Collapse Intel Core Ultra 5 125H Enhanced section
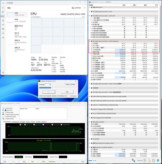 click(90, 41)
